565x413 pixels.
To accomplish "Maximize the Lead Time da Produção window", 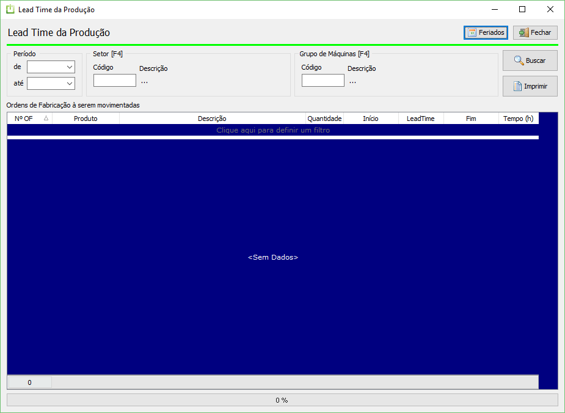I will tap(522, 10).
